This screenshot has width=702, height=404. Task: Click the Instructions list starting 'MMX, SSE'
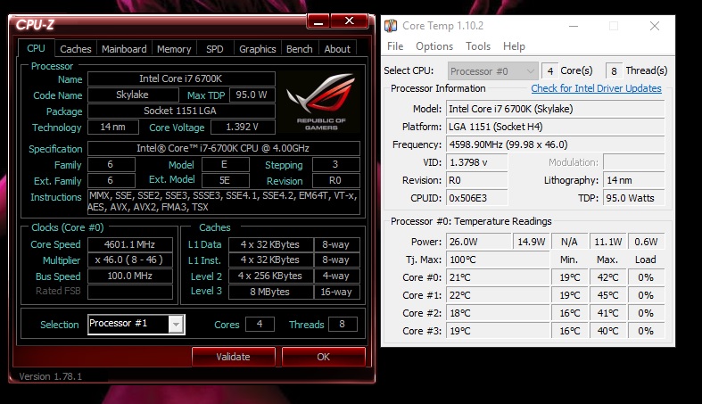tap(223, 202)
